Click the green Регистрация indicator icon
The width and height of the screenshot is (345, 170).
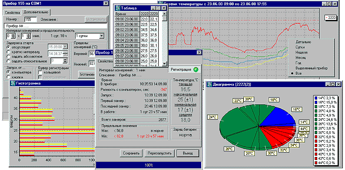pos(196,70)
